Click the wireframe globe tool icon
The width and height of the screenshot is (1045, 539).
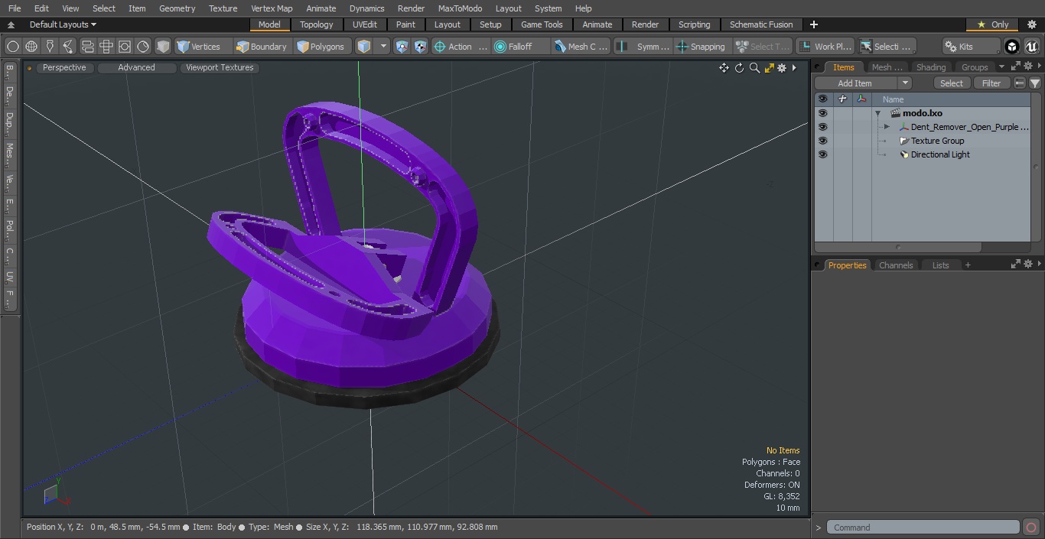pos(31,47)
